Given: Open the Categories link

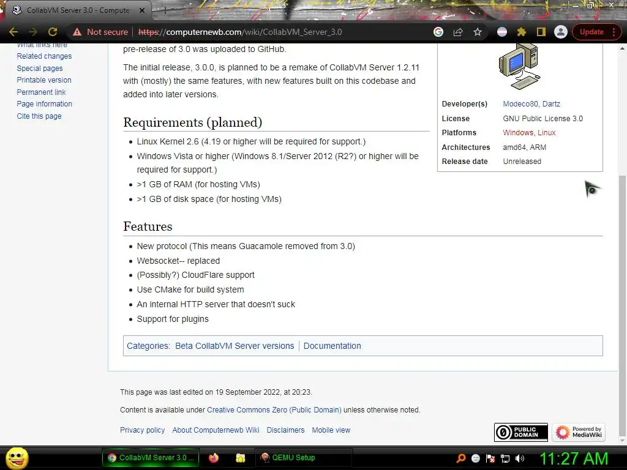Looking at the screenshot, I should click(148, 346).
